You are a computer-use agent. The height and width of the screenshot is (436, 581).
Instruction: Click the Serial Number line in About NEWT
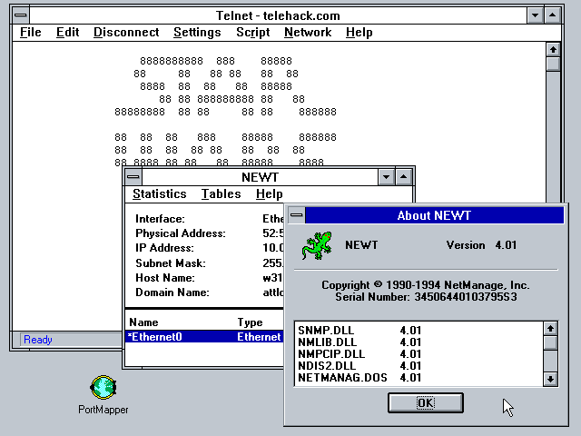tap(426, 297)
